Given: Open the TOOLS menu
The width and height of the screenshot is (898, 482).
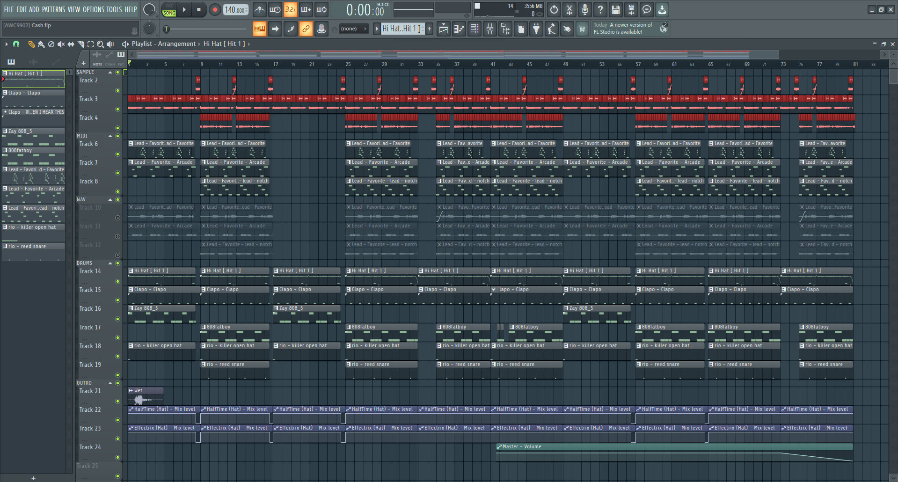Looking at the screenshot, I should click(114, 9).
